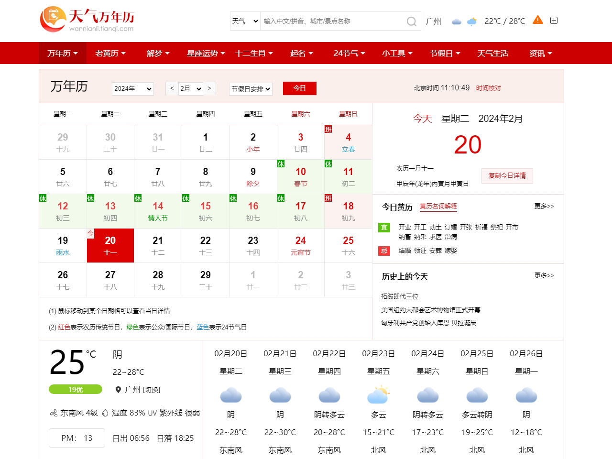Open the 老黄历 menu
Image resolution: width=612 pixels, height=459 pixels.
click(110, 53)
